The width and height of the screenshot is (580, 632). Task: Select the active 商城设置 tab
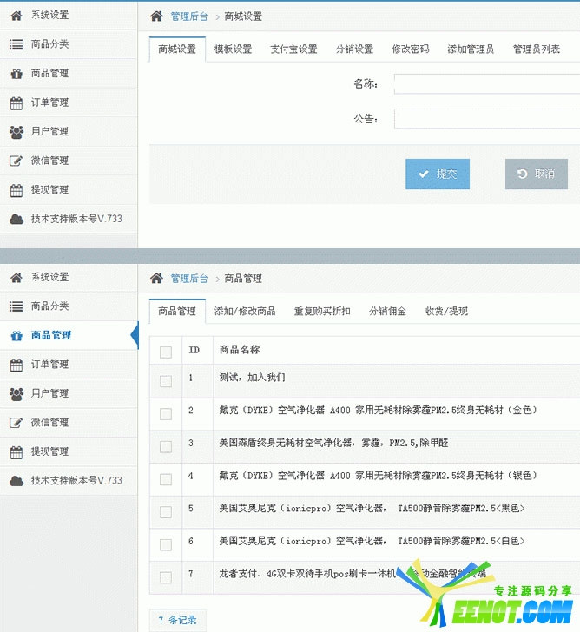point(177,49)
